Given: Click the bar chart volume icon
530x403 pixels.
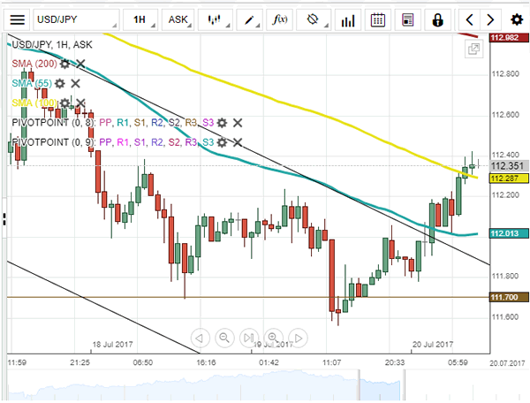Looking at the screenshot, I should (x=348, y=20).
